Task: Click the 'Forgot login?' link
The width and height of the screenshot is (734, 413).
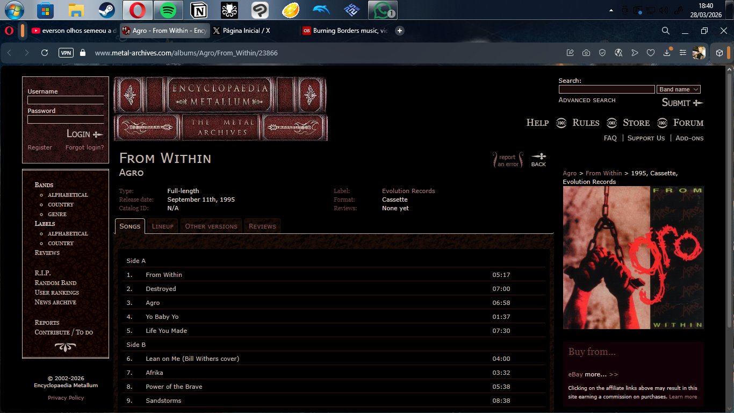Action: click(x=85, y=147)
